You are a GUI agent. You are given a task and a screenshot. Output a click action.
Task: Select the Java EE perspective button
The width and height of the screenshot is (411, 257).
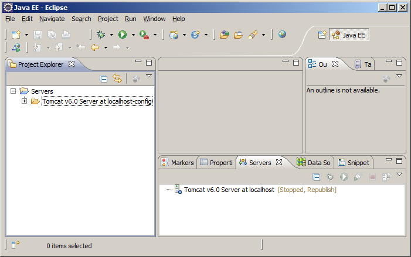pyautogui.click(x=349, y=35)
